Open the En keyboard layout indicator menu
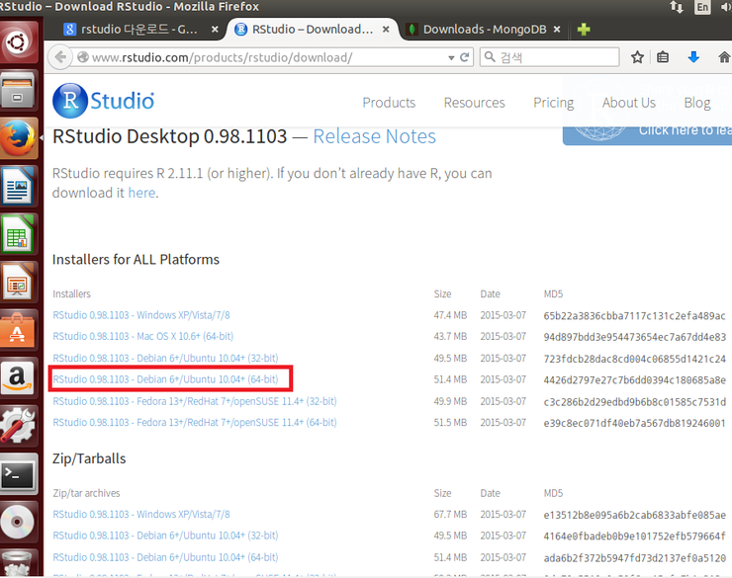 (704, 7)
